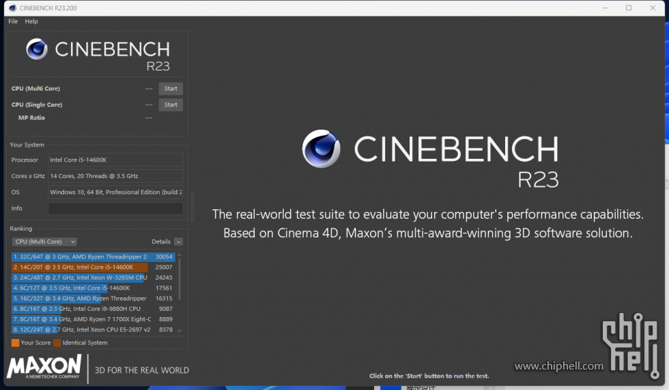Viewport: 669px width, 390px height.
Task: Click the CPU (Single Core) score label
Action: tap(37, 105)
